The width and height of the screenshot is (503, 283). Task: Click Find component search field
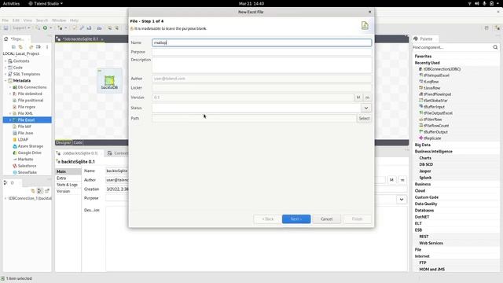coord(453,47)
